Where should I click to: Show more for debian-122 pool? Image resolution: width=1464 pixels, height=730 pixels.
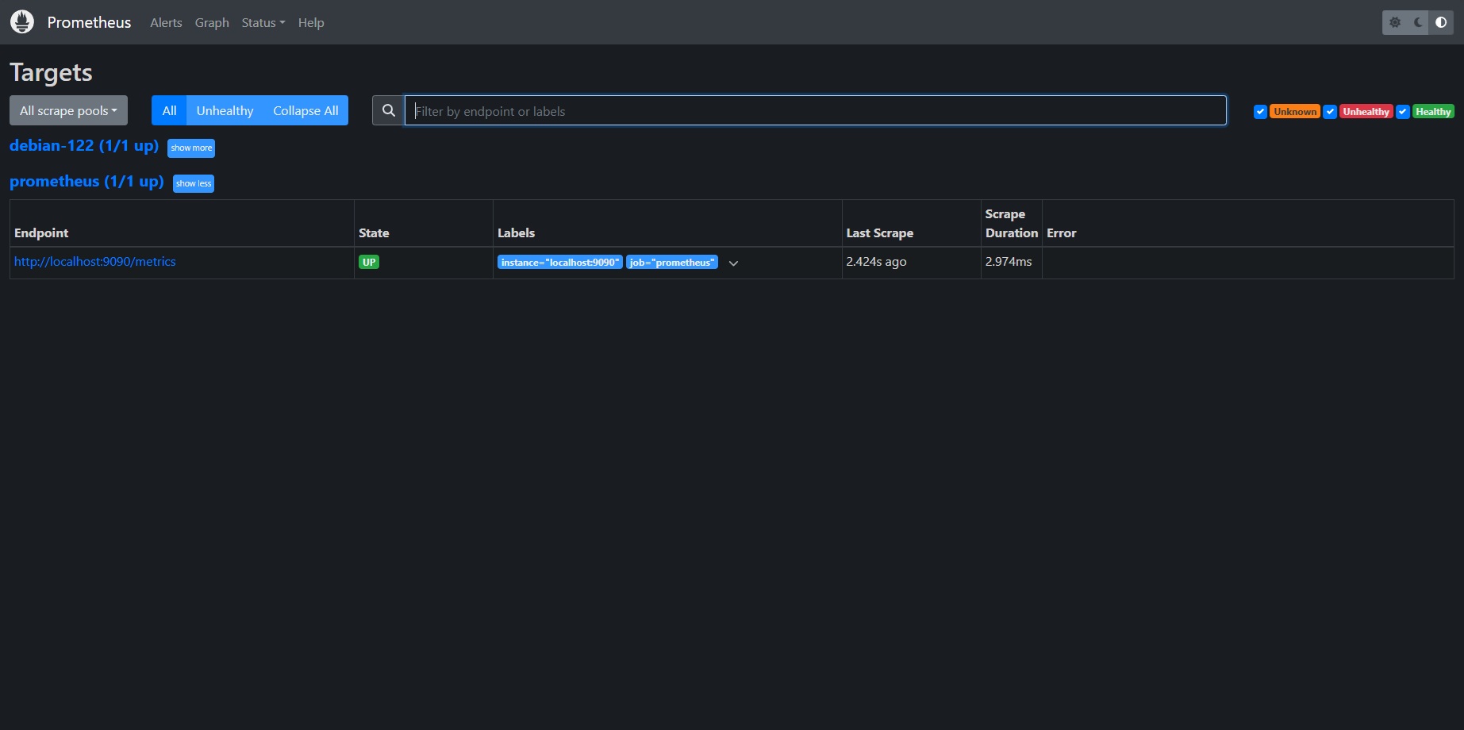(191, 148)
